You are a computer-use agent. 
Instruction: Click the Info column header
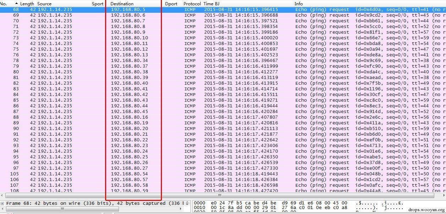click(x=299, y=4)
